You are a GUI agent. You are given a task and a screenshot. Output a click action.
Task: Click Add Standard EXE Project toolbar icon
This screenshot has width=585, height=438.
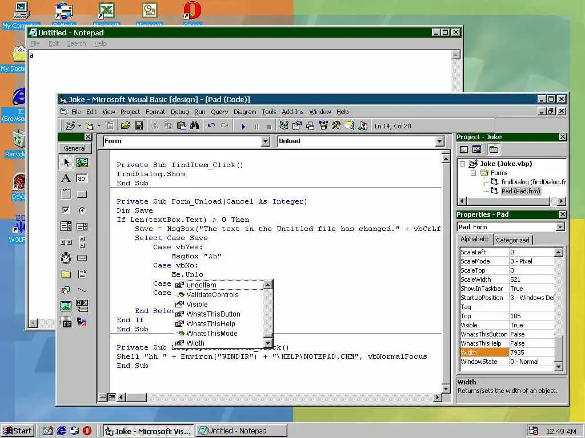click(70, 126)
